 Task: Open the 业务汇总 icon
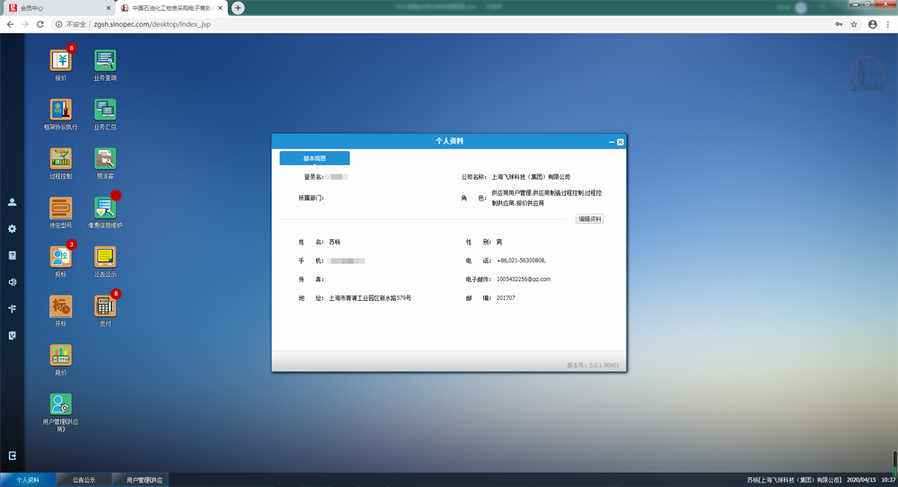pos(105,110)
